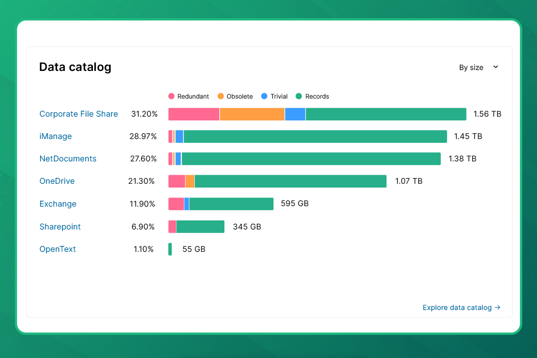Open the Data catalog heading
This screenshot has width=537, height=358.
(75, 67)
